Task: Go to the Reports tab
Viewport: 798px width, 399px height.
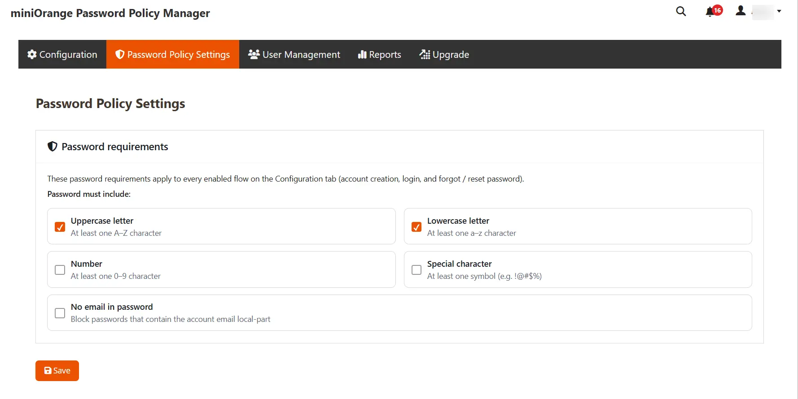Action: click(380, 54)
